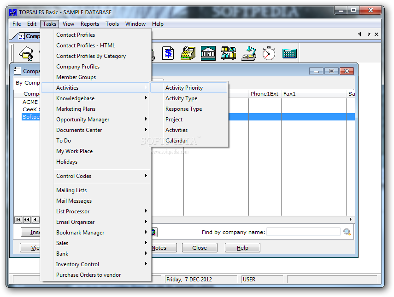The image size is (394, 297).
Task: Open Mailing Lists menu item
Action: pyautogui.click(x=96, y=190)
